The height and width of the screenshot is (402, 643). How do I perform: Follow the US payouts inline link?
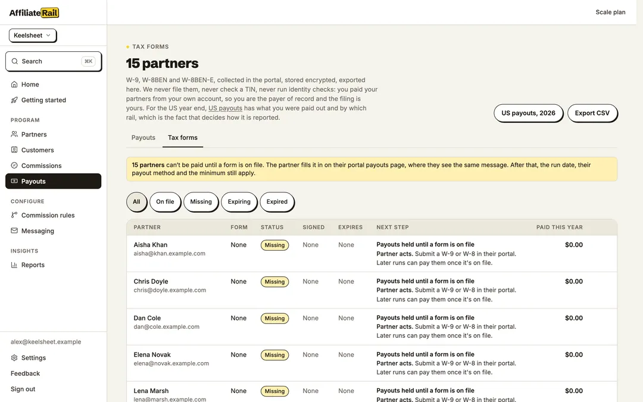click(x=225, y=108)
